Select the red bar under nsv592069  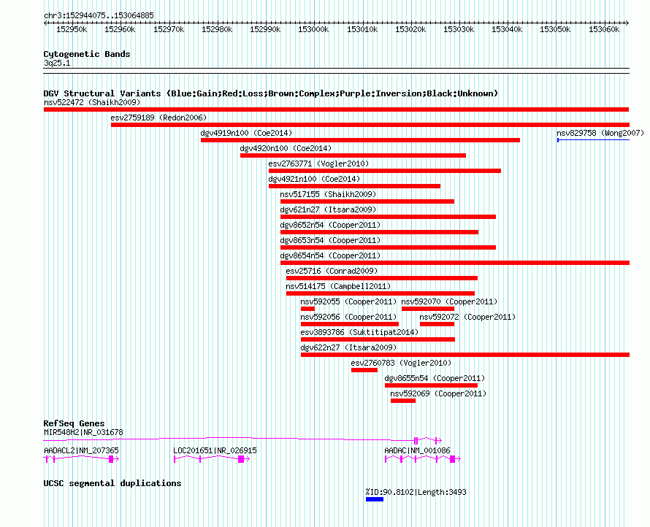pyautogui.click(x=403, y=401)
